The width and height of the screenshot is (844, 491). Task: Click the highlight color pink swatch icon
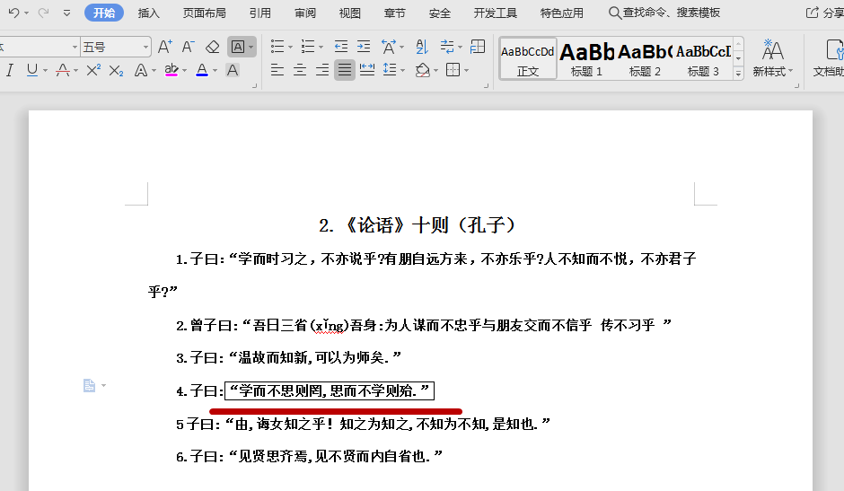(171, 70)
